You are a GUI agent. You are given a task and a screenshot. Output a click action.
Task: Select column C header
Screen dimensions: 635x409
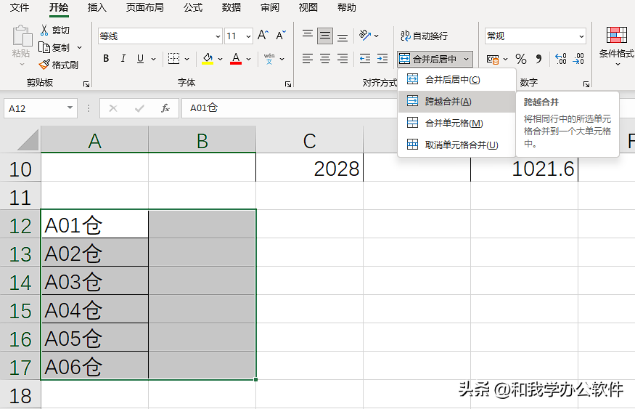coord(309,140)
